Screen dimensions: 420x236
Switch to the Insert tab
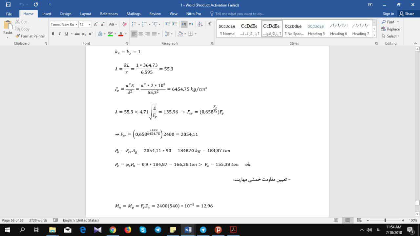(47, 14)
